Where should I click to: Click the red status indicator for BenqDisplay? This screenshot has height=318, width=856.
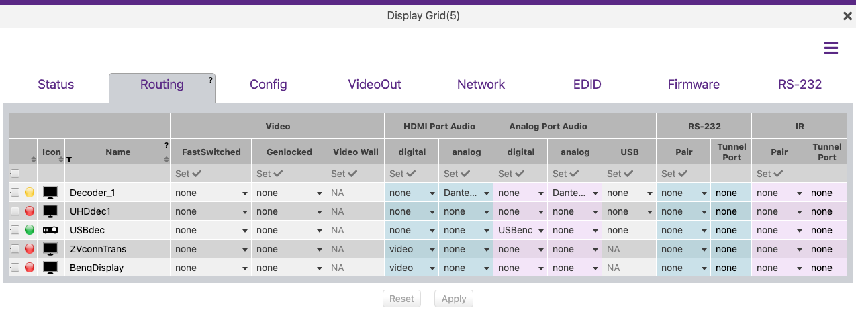[30, 268]
